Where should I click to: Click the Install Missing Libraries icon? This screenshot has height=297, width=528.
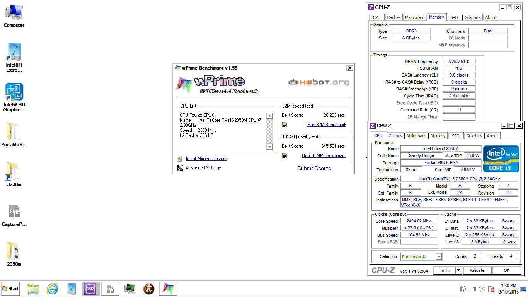180,159
